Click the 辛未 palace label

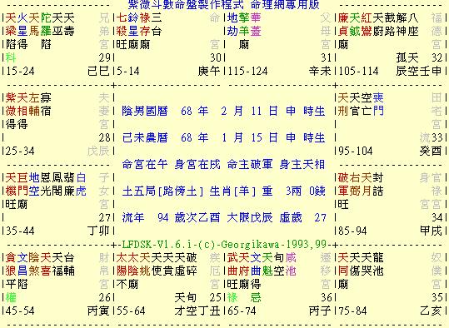point(320,72)
